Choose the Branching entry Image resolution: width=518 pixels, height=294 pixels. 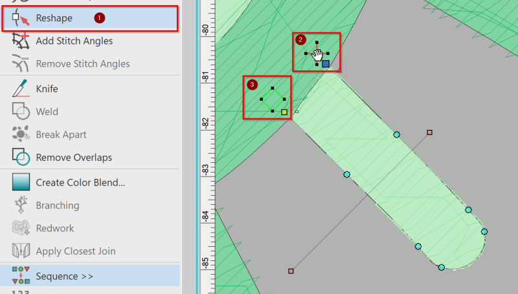(58, 205)
